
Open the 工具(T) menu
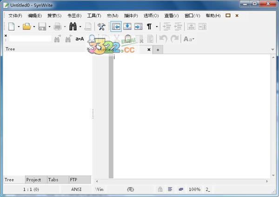94,16
